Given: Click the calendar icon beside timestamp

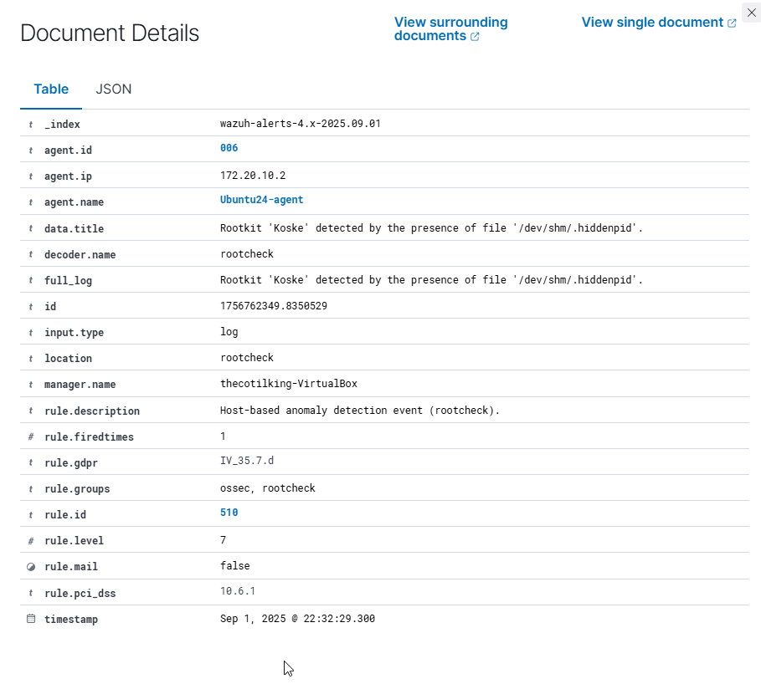Looking at the screenshot, I should coord(31,619).
